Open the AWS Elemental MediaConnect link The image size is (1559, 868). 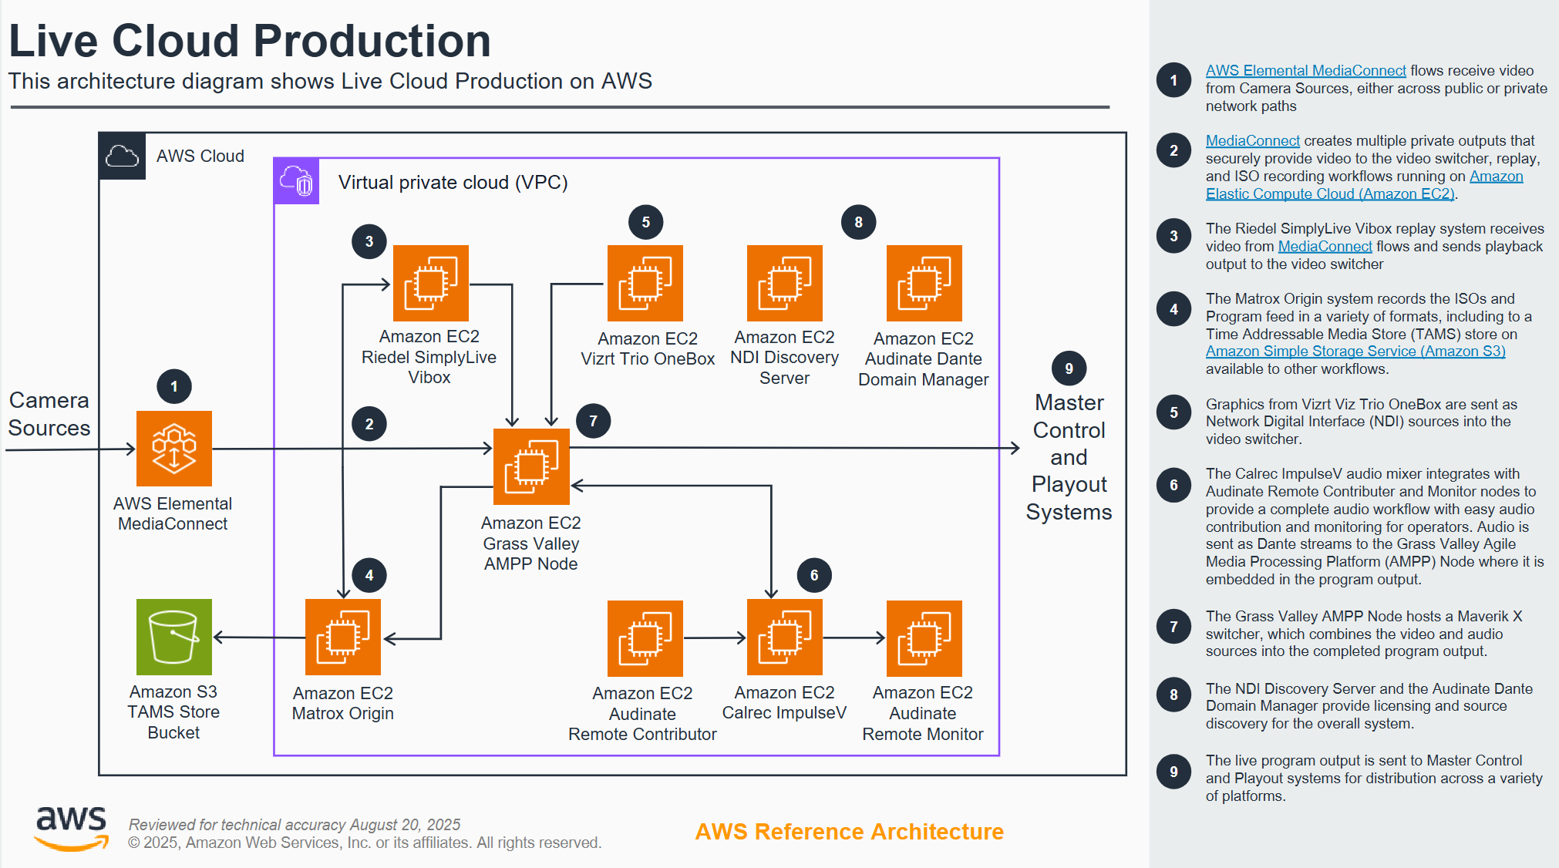[x=1305, y=70]
